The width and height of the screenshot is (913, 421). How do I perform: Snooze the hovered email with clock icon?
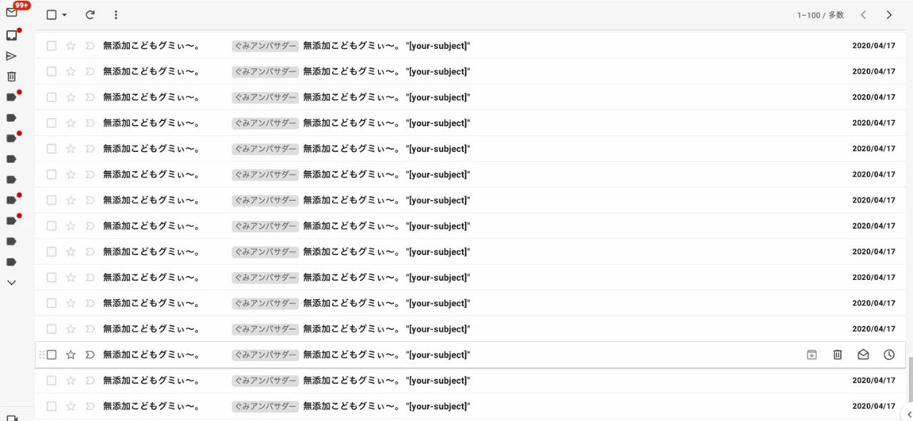pos(888,355)
